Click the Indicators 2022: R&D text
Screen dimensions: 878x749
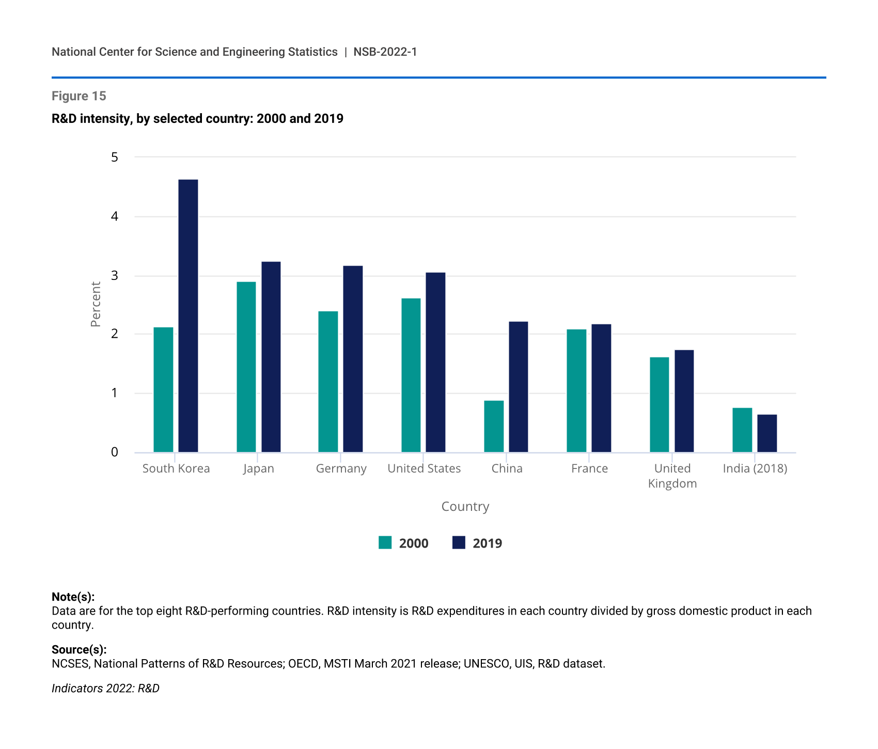(105, 689)
